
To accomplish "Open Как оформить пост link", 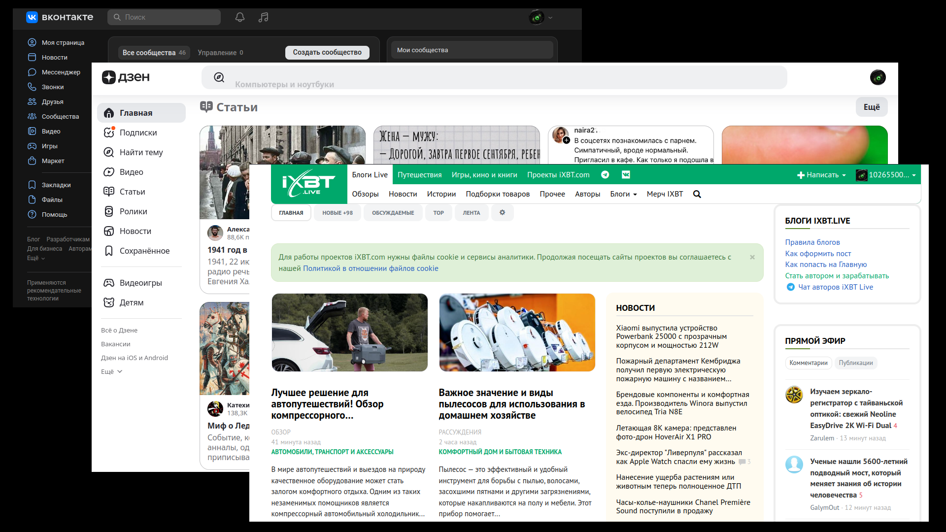I will pos(818,254).
